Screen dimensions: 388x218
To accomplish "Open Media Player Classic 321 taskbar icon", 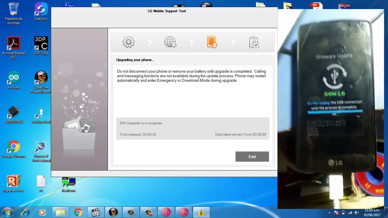I will pyautogui.click(x=95, y=213).
